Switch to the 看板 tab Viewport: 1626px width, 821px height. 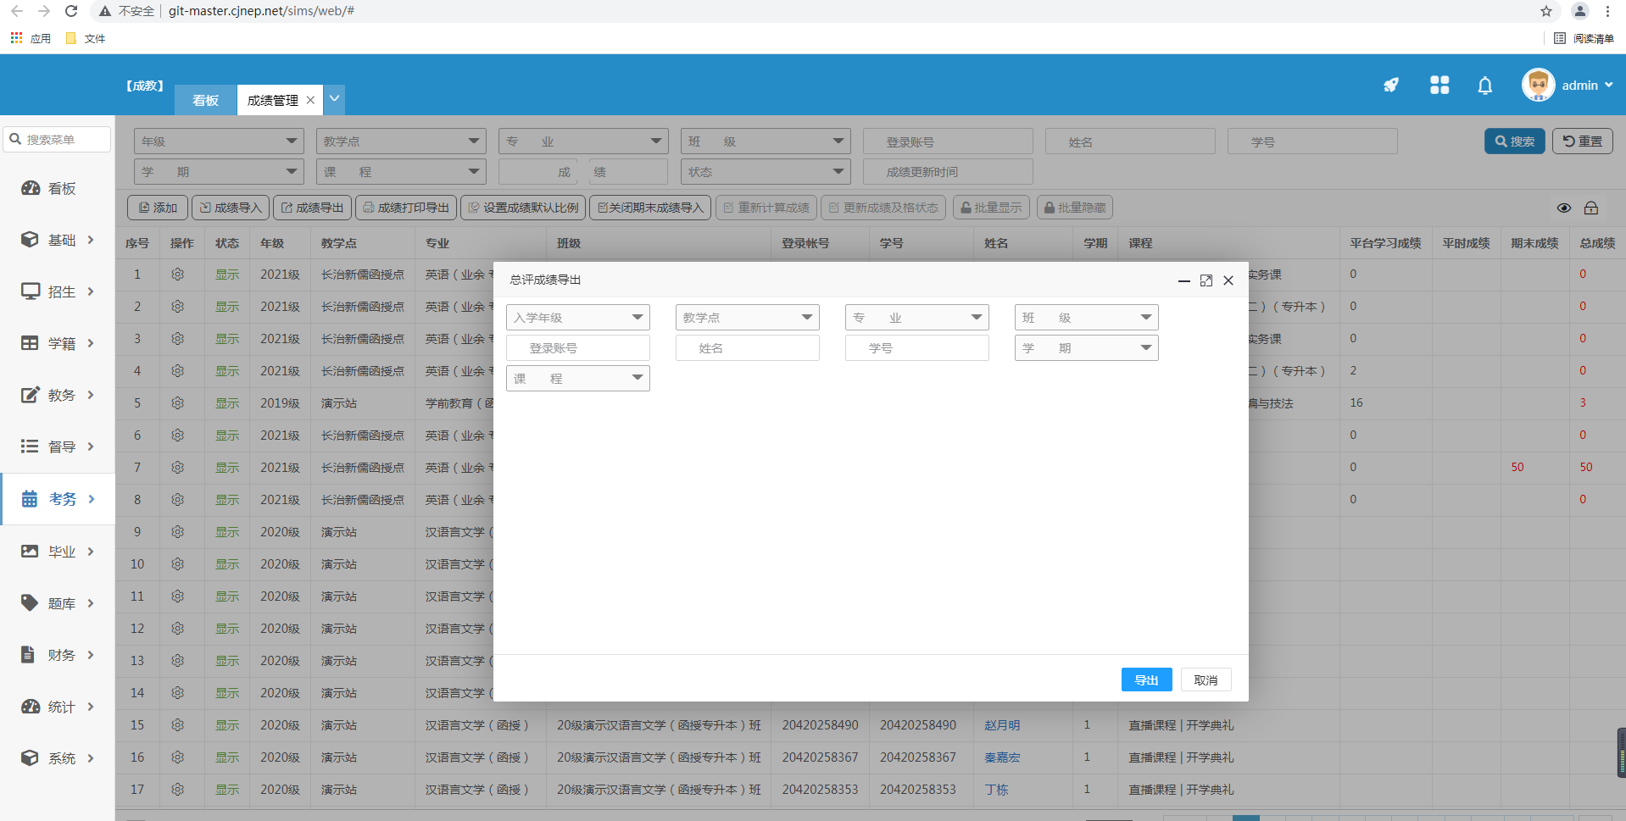click(x=205, y=100)
